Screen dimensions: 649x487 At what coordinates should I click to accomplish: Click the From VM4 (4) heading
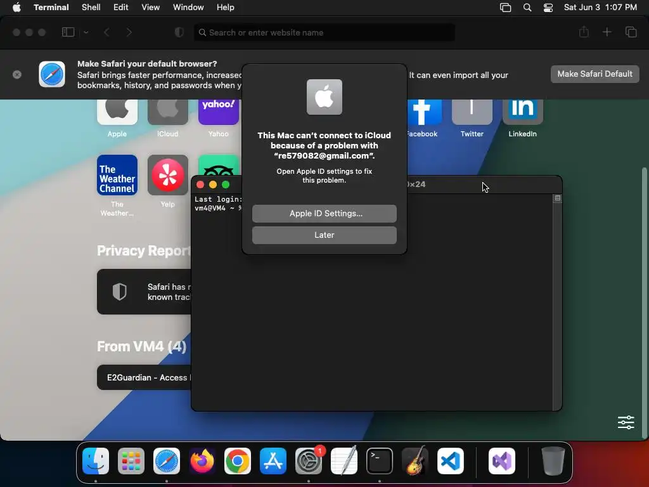141,346
